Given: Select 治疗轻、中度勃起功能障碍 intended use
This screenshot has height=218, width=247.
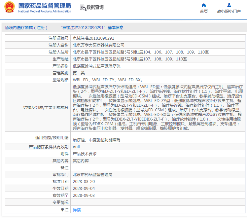Looking at the screenshot, I should (96, 140).
